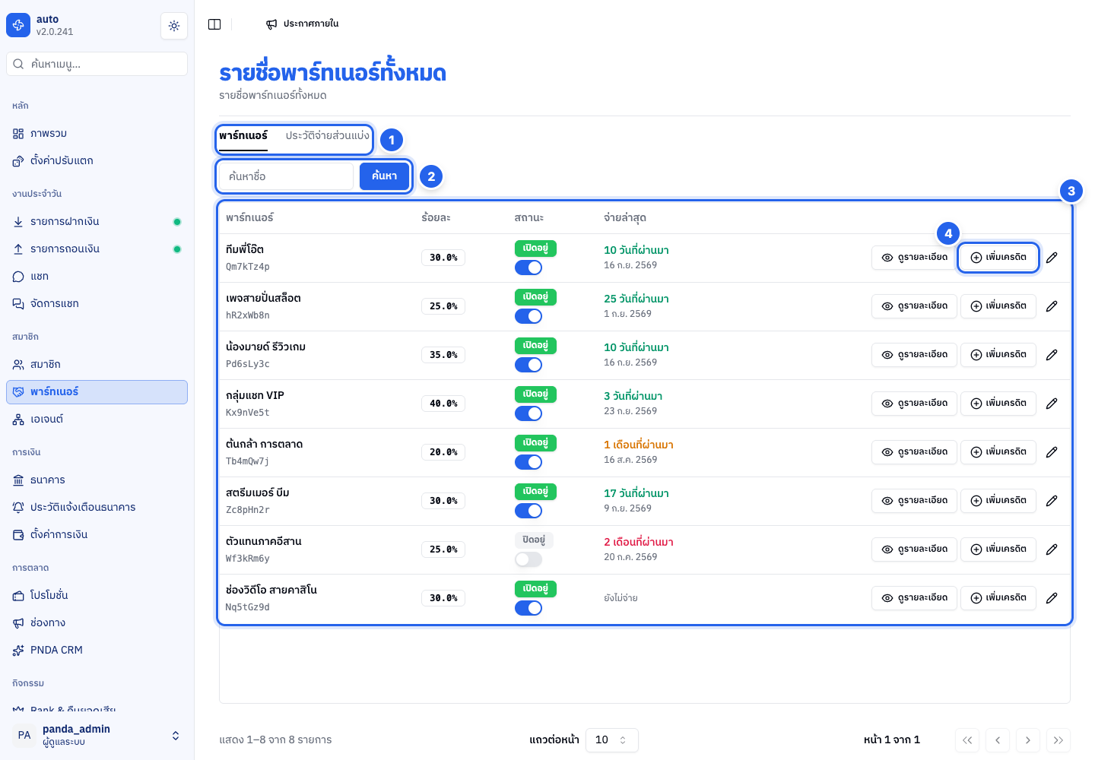Open PNDA CRM sidebar item

pos(97,651)
